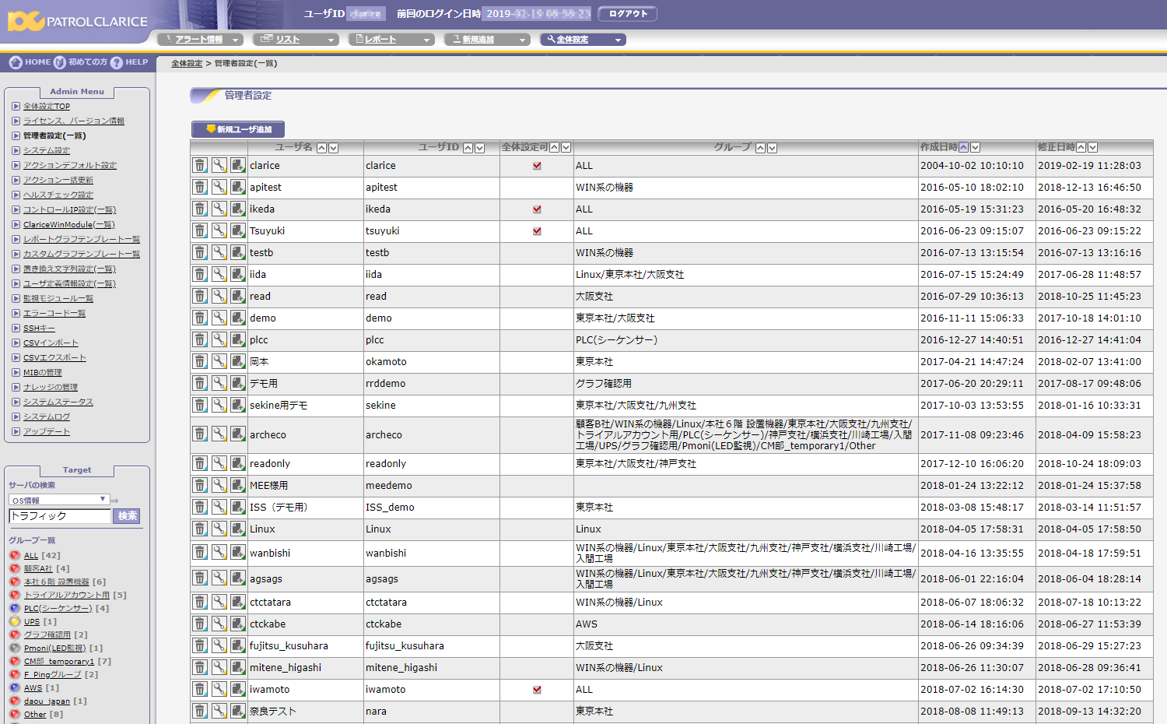Sort ユーザID column descending
The image size is (1167, 724).
pos(480,148)
